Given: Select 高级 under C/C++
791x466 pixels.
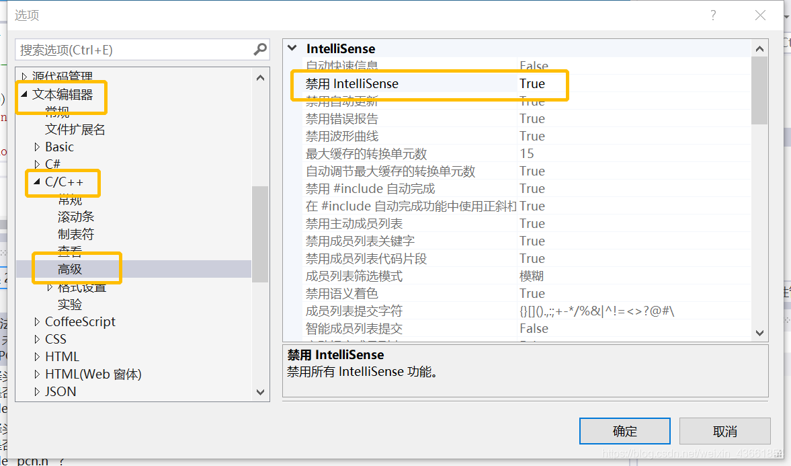Looking at the screenshot, I should click(70, 269).
